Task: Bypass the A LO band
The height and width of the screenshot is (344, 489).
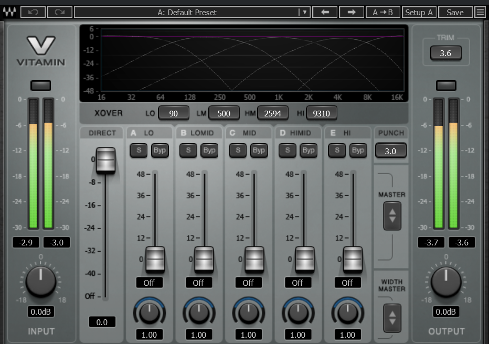Action: [x=160, y=150]
